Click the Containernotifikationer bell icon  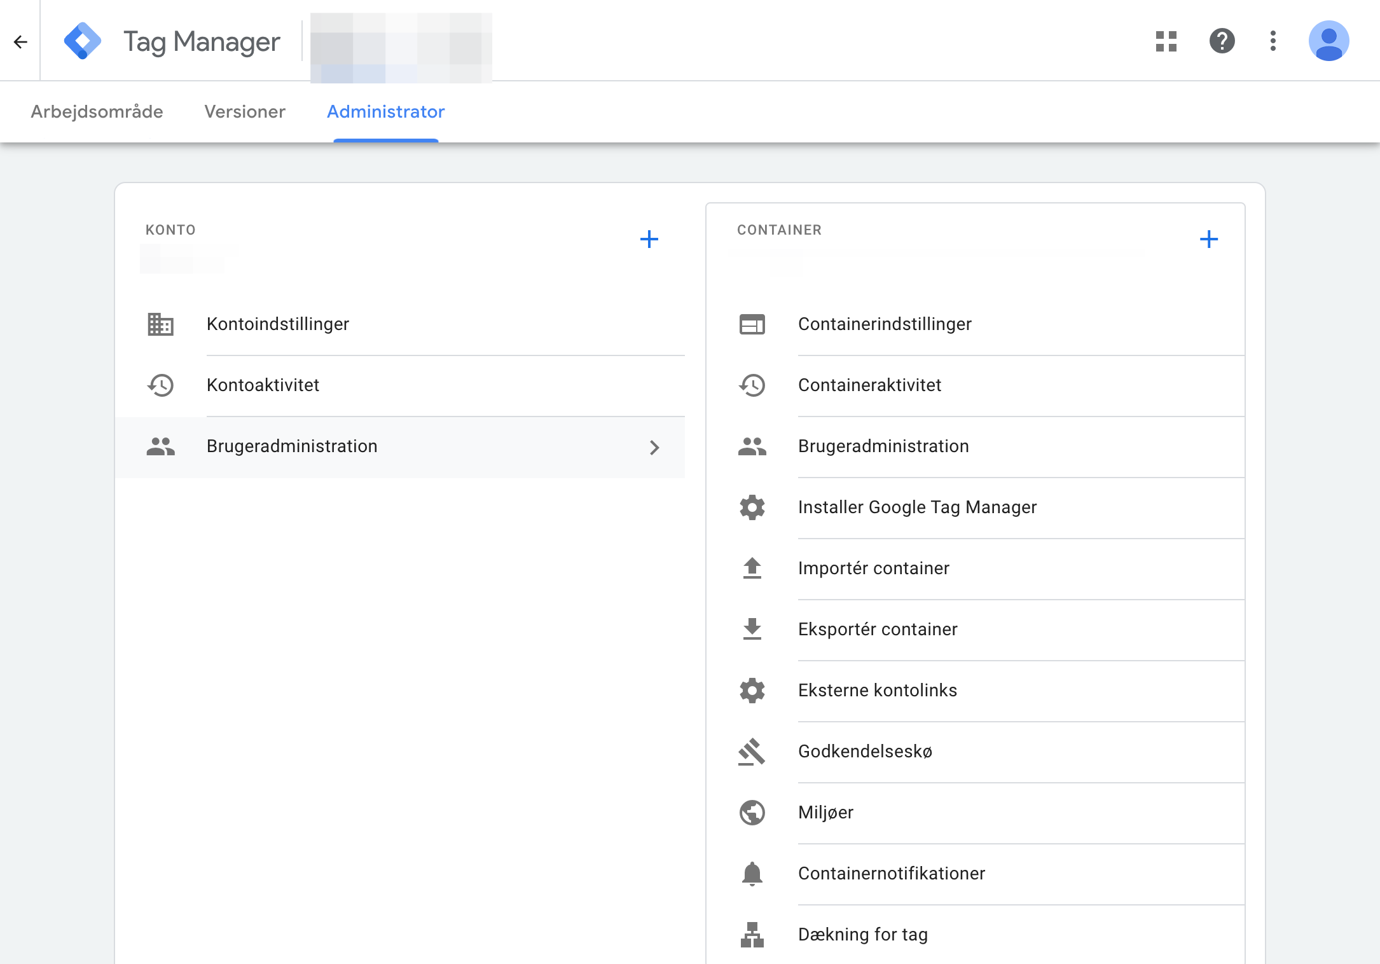[752, 874]
